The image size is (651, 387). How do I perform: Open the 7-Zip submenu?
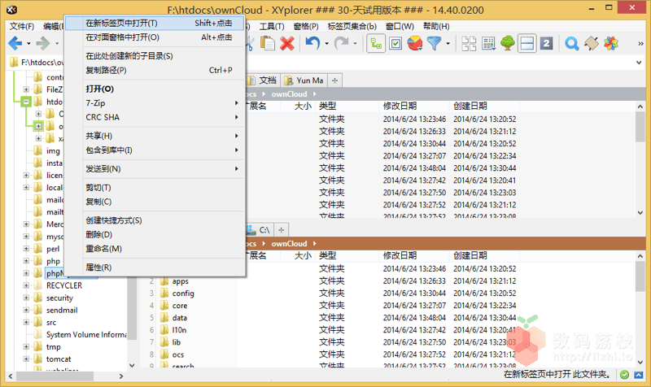pyautogui.click(x=155, y=103)
